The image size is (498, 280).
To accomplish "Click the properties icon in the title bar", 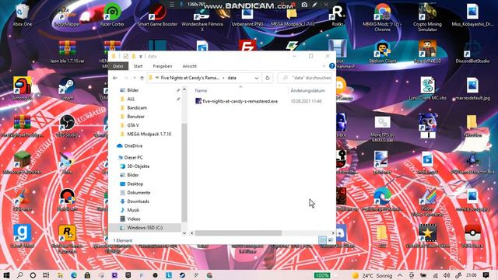I will point(126,56).
